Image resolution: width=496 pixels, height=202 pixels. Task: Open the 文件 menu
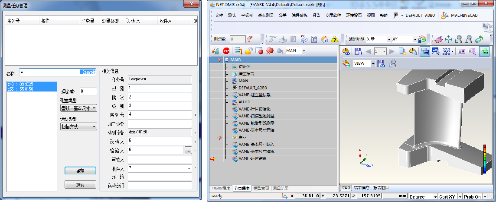point(219,15)
